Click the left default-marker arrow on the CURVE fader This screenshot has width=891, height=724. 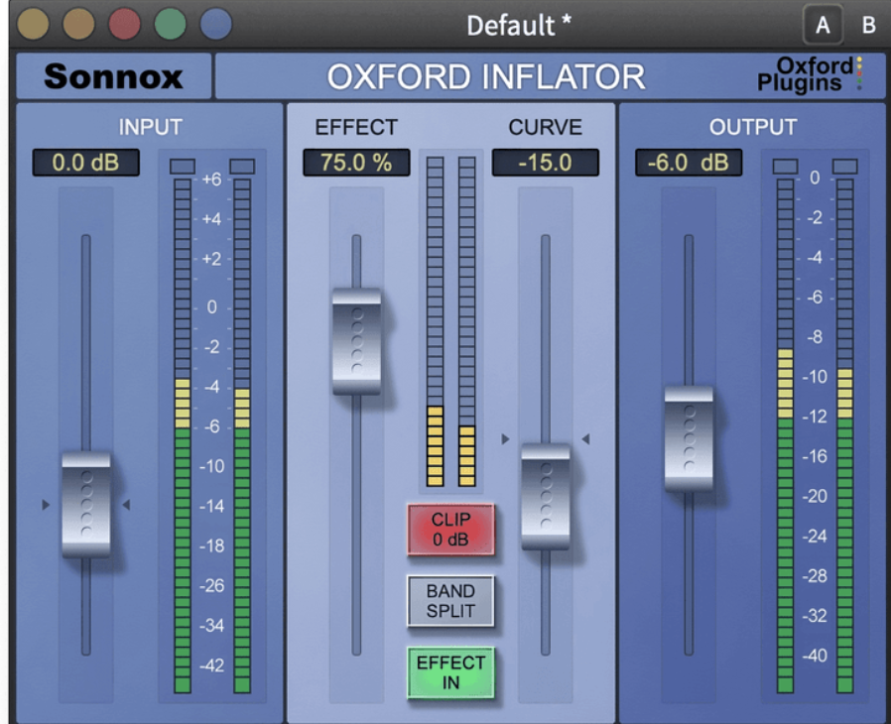click(505, 439)
